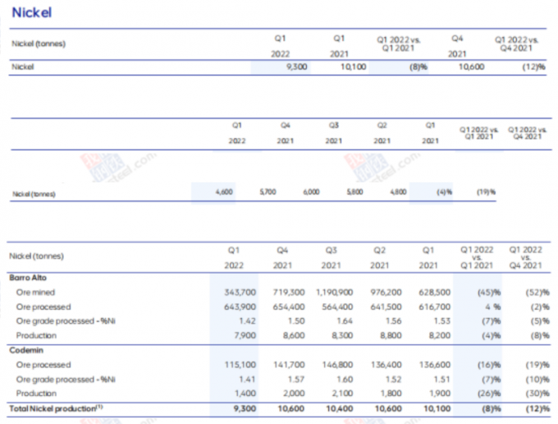Image resolution: width=558 pixels, height=424 pixels.
Task: Click the 1,190,900 ore mined cell
Action: pyautogui.click(x=335, y=292)
